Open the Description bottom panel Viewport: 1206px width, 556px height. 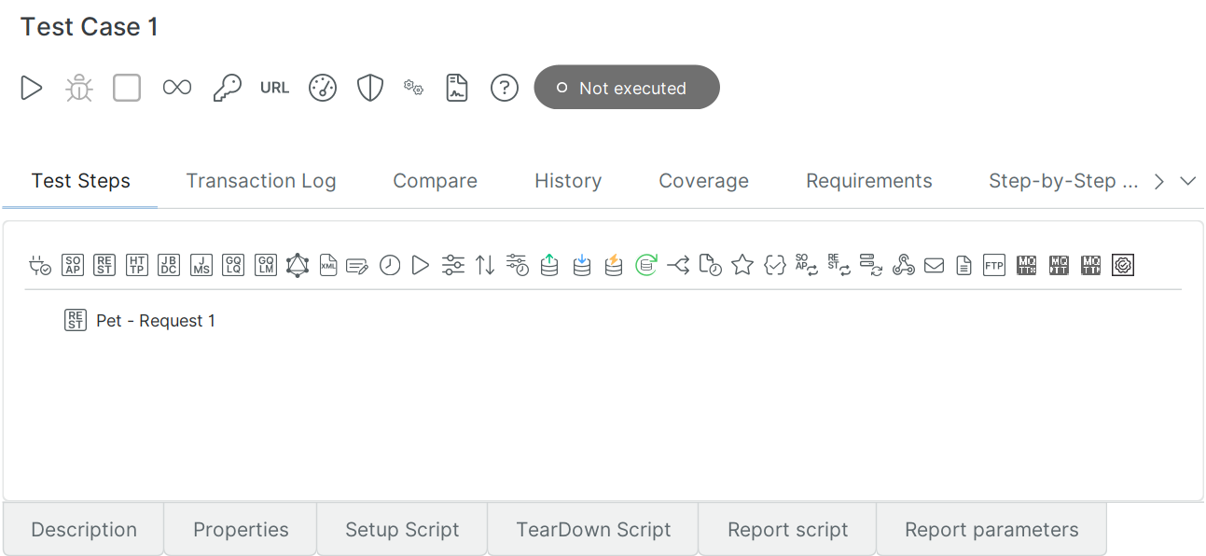84,530
